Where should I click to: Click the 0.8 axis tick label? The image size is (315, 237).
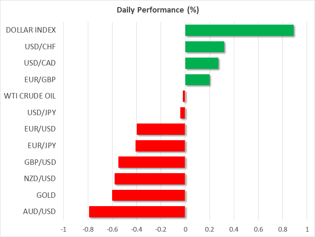(282, 229)
